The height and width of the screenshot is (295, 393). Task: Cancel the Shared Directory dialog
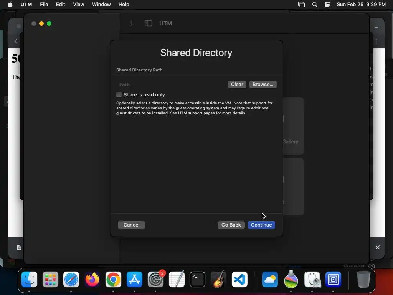[x=131, y=225]
